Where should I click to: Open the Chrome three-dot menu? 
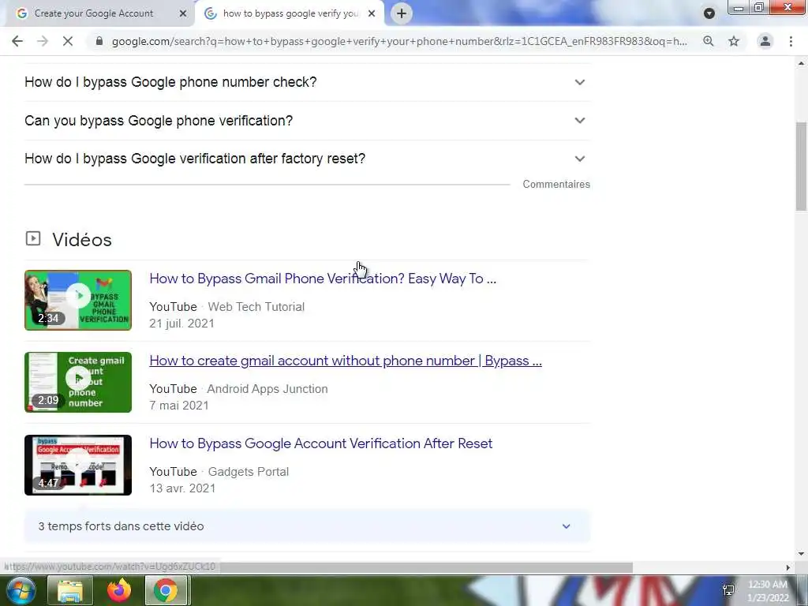(791, 41)
